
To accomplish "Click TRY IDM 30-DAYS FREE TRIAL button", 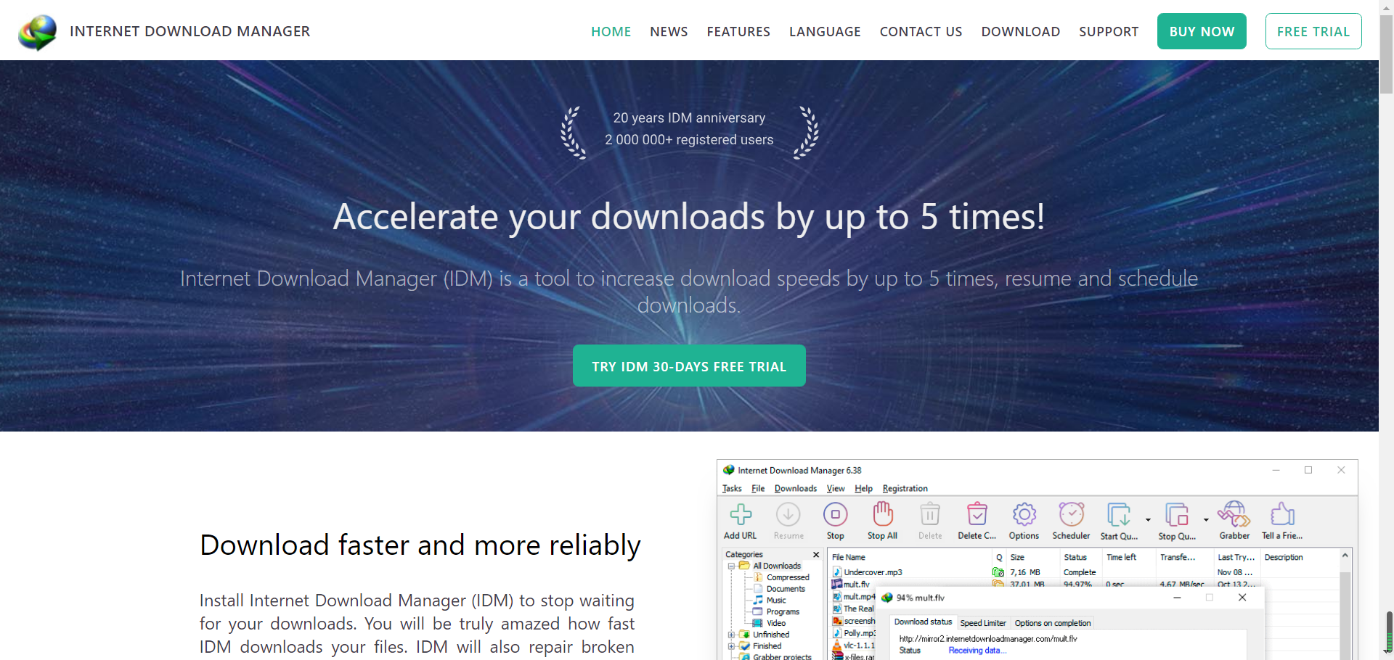I will (688, 366).
